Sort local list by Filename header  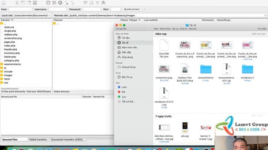(x=7, y=20)
